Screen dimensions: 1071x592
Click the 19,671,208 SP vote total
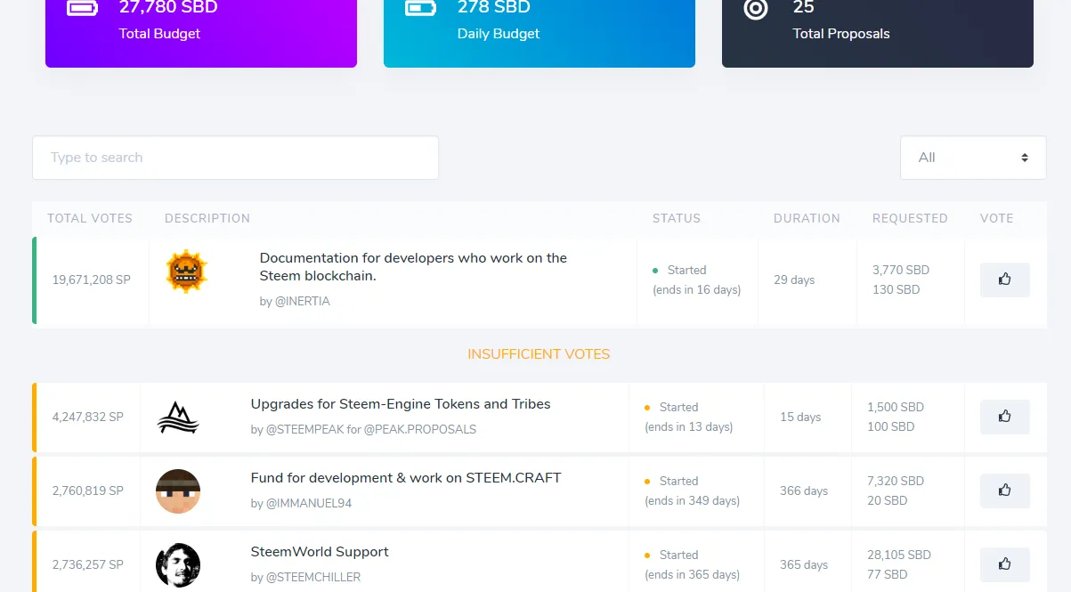pyautogui.click(x=92, y=280)
